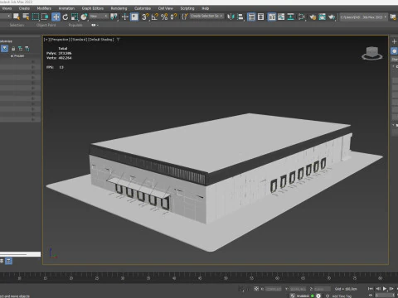The width and height of the screenshot is (398, 298).
Task: Open the Perspective viewport label menu
Action: point(59,40)
